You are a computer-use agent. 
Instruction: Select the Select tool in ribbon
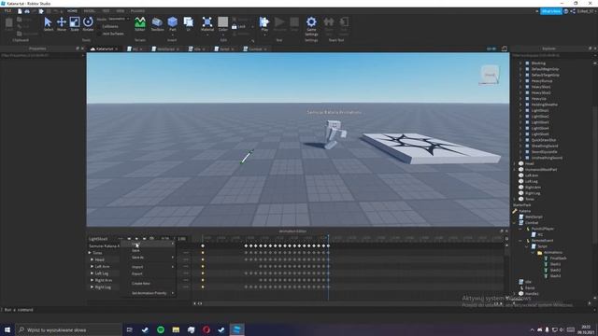tap(49, 23)
